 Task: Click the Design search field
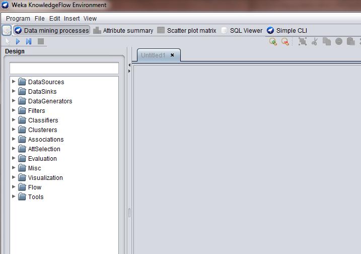[64, 68]
